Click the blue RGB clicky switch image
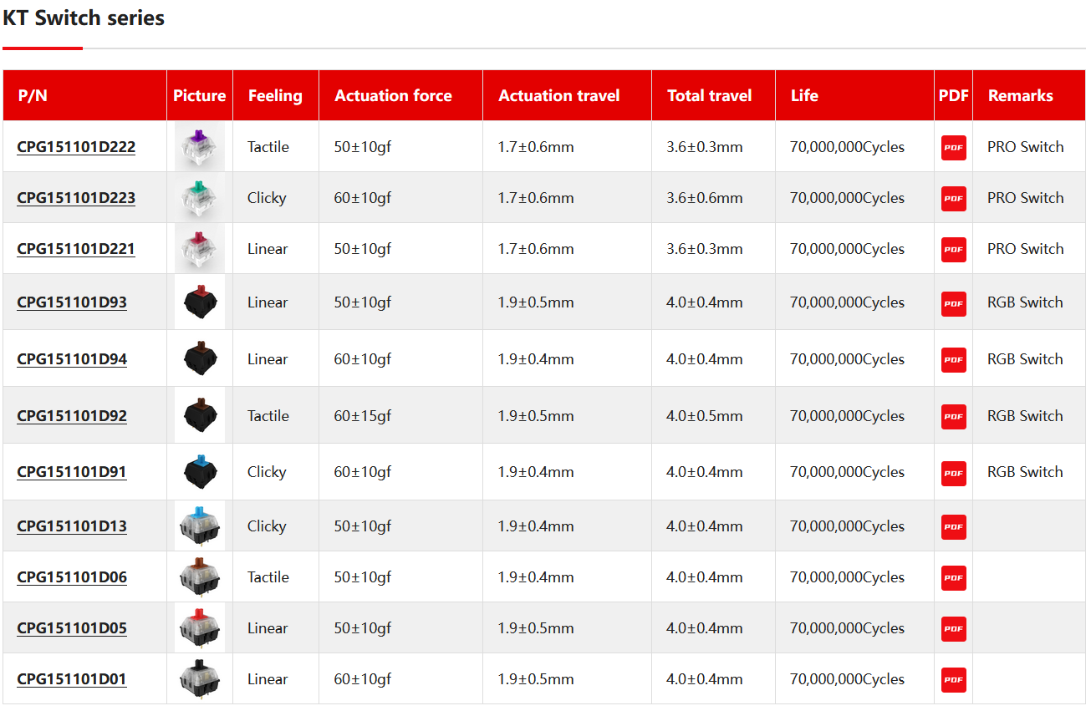 coord(200,472)
